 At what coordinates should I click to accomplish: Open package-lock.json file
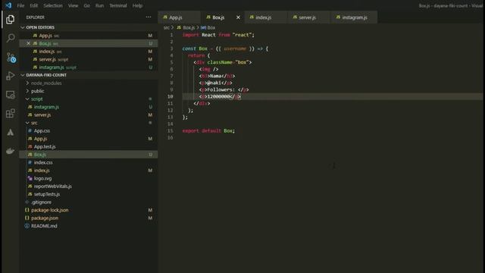pyautogui.click(x=89, y=210)
